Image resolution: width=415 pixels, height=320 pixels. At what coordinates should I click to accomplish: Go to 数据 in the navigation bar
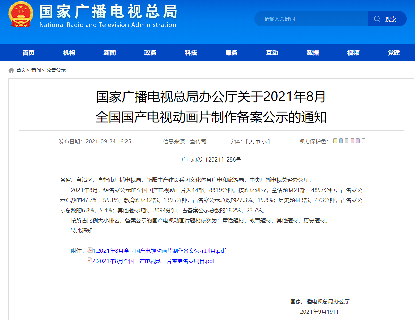pos(313,53)
